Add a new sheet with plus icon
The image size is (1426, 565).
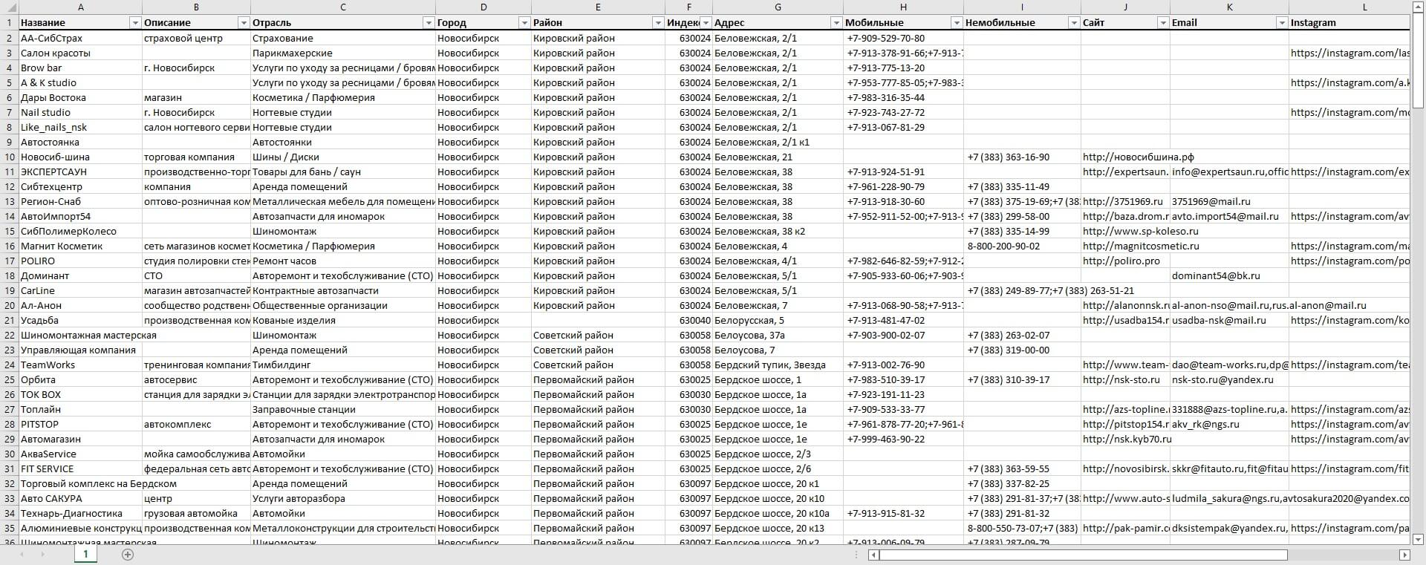(128, 555)
